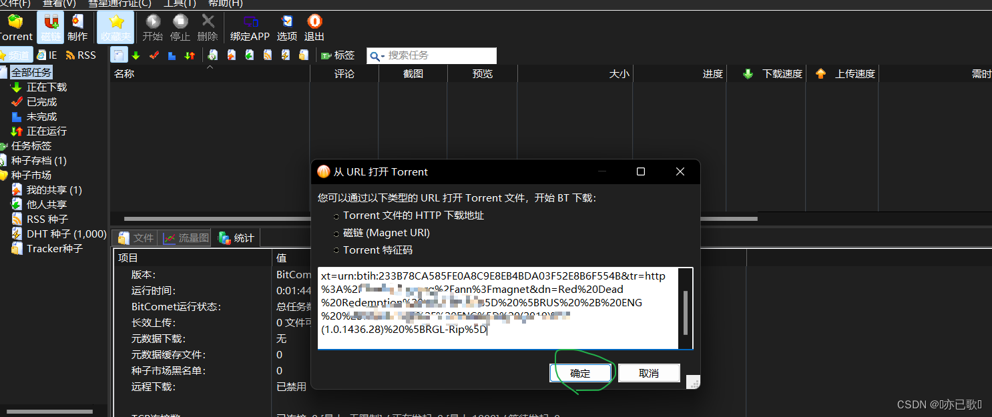
Task: Switch to the 统计 statistics tab
Action: (x=236, y=238)
